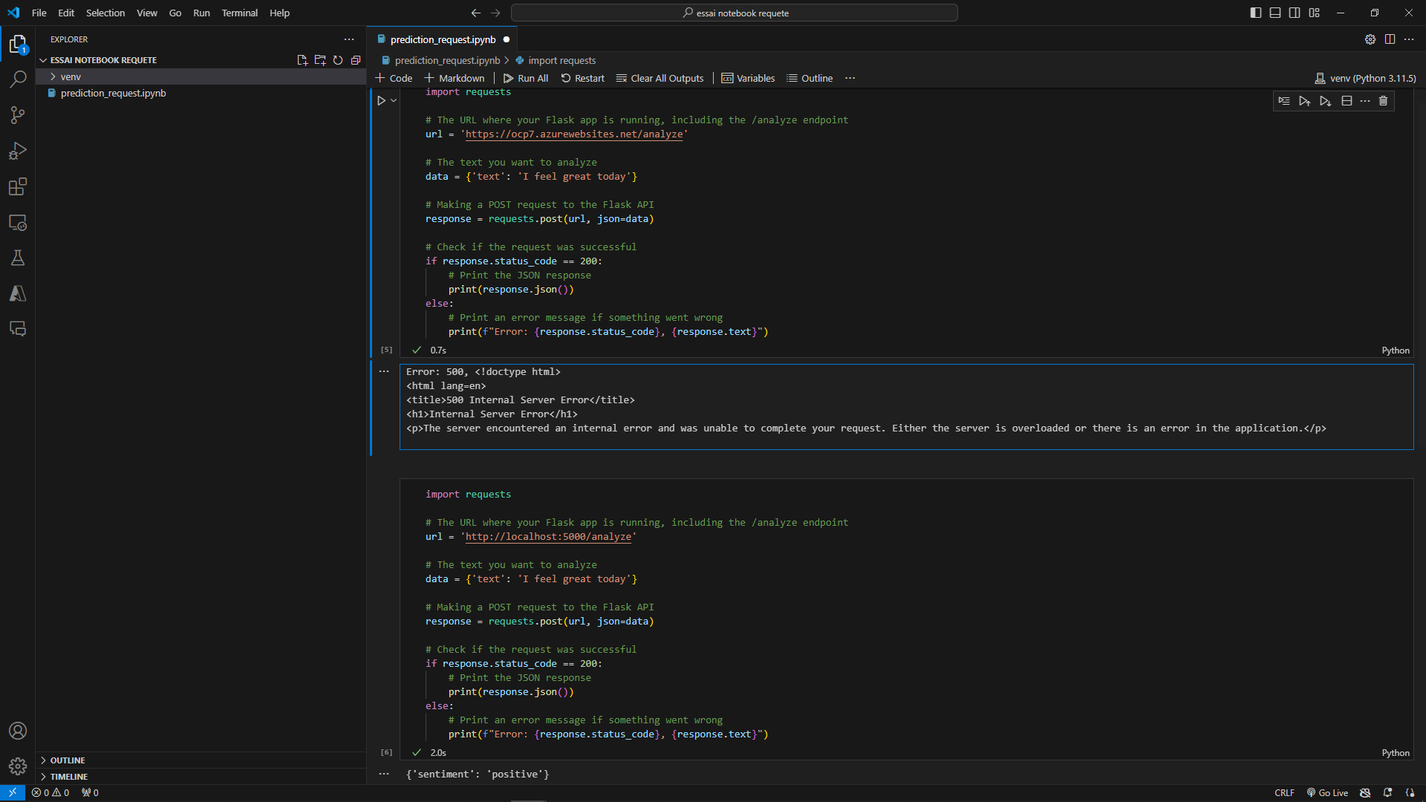Screen dimensions: 1426x802
Task: Open the Testing flask view
Action: (x=18, y=258)
